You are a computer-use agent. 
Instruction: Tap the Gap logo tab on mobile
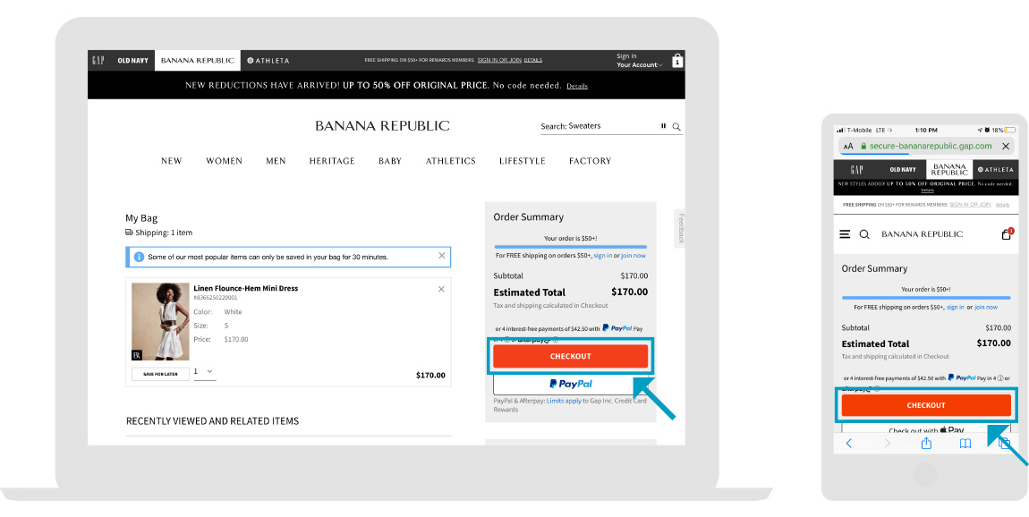click(856, 169)
